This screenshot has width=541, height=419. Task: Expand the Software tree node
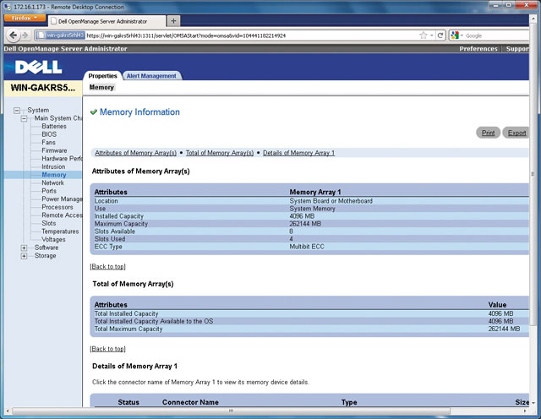click(x=24, y=248)
